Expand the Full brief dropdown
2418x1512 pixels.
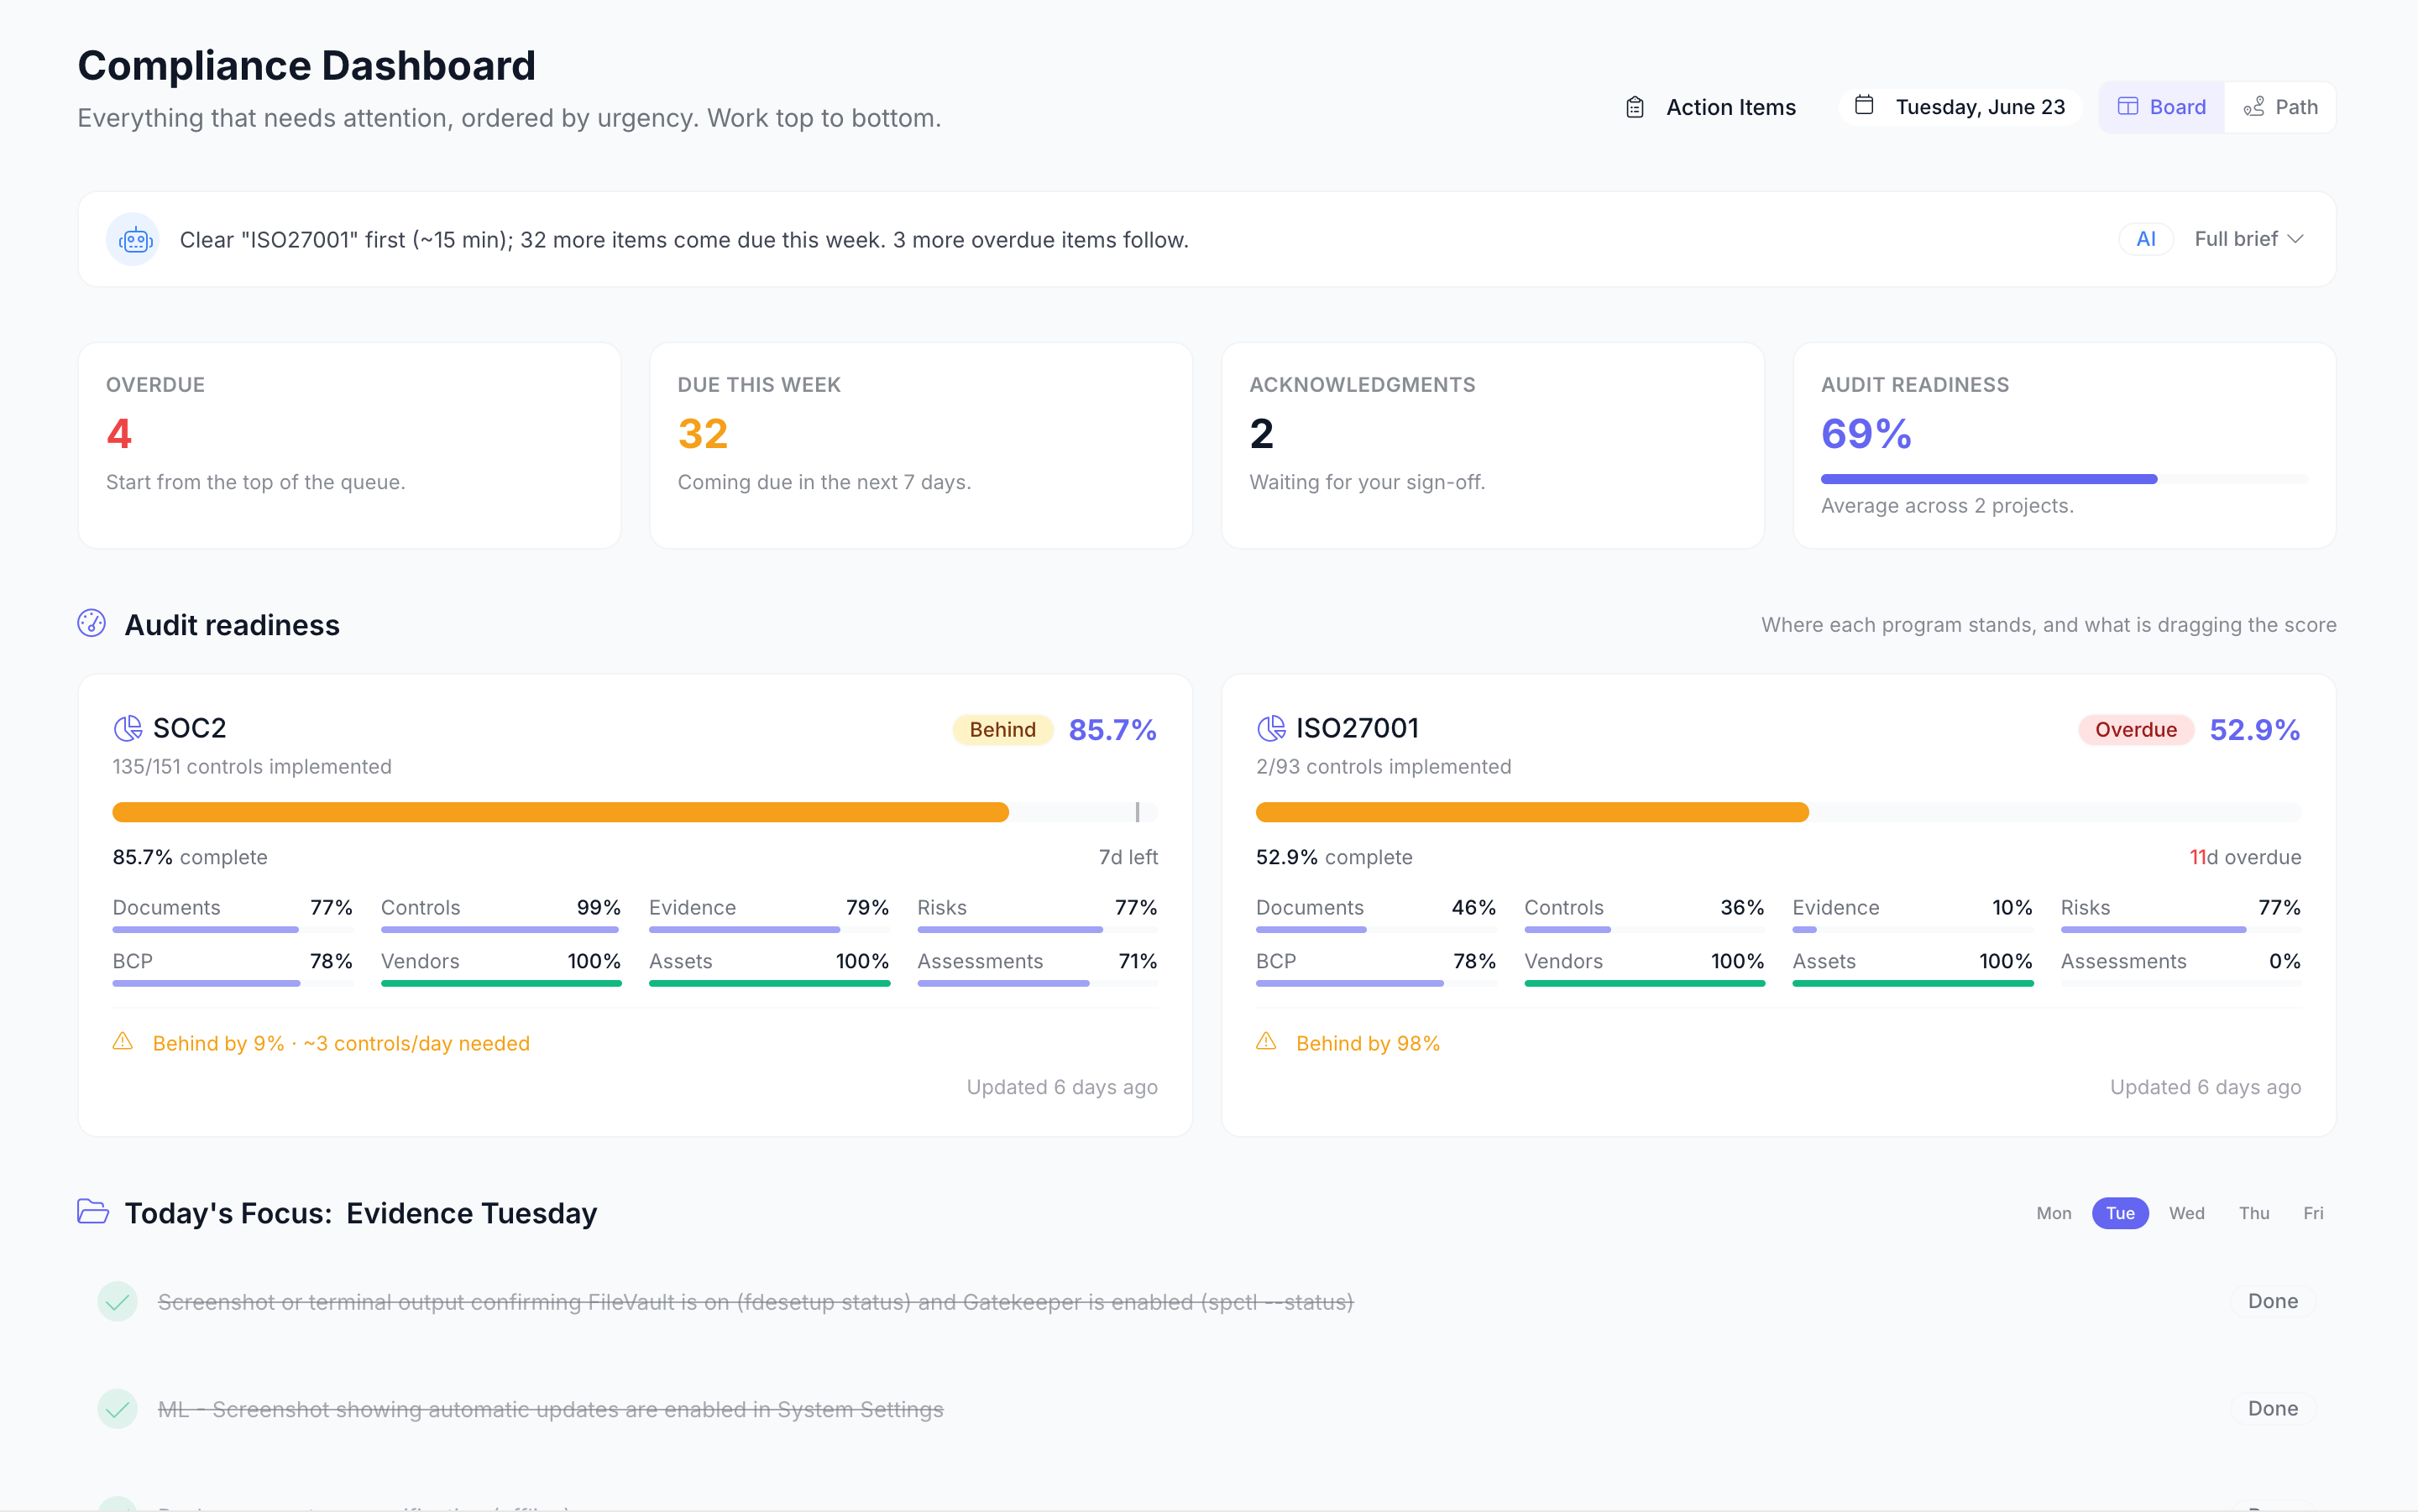tap(2250, 239)
